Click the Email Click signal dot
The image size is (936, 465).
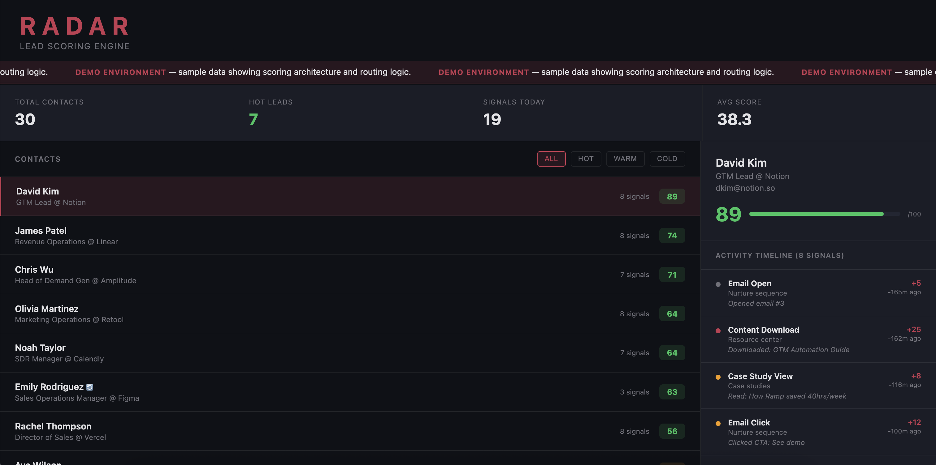[717, 423]
